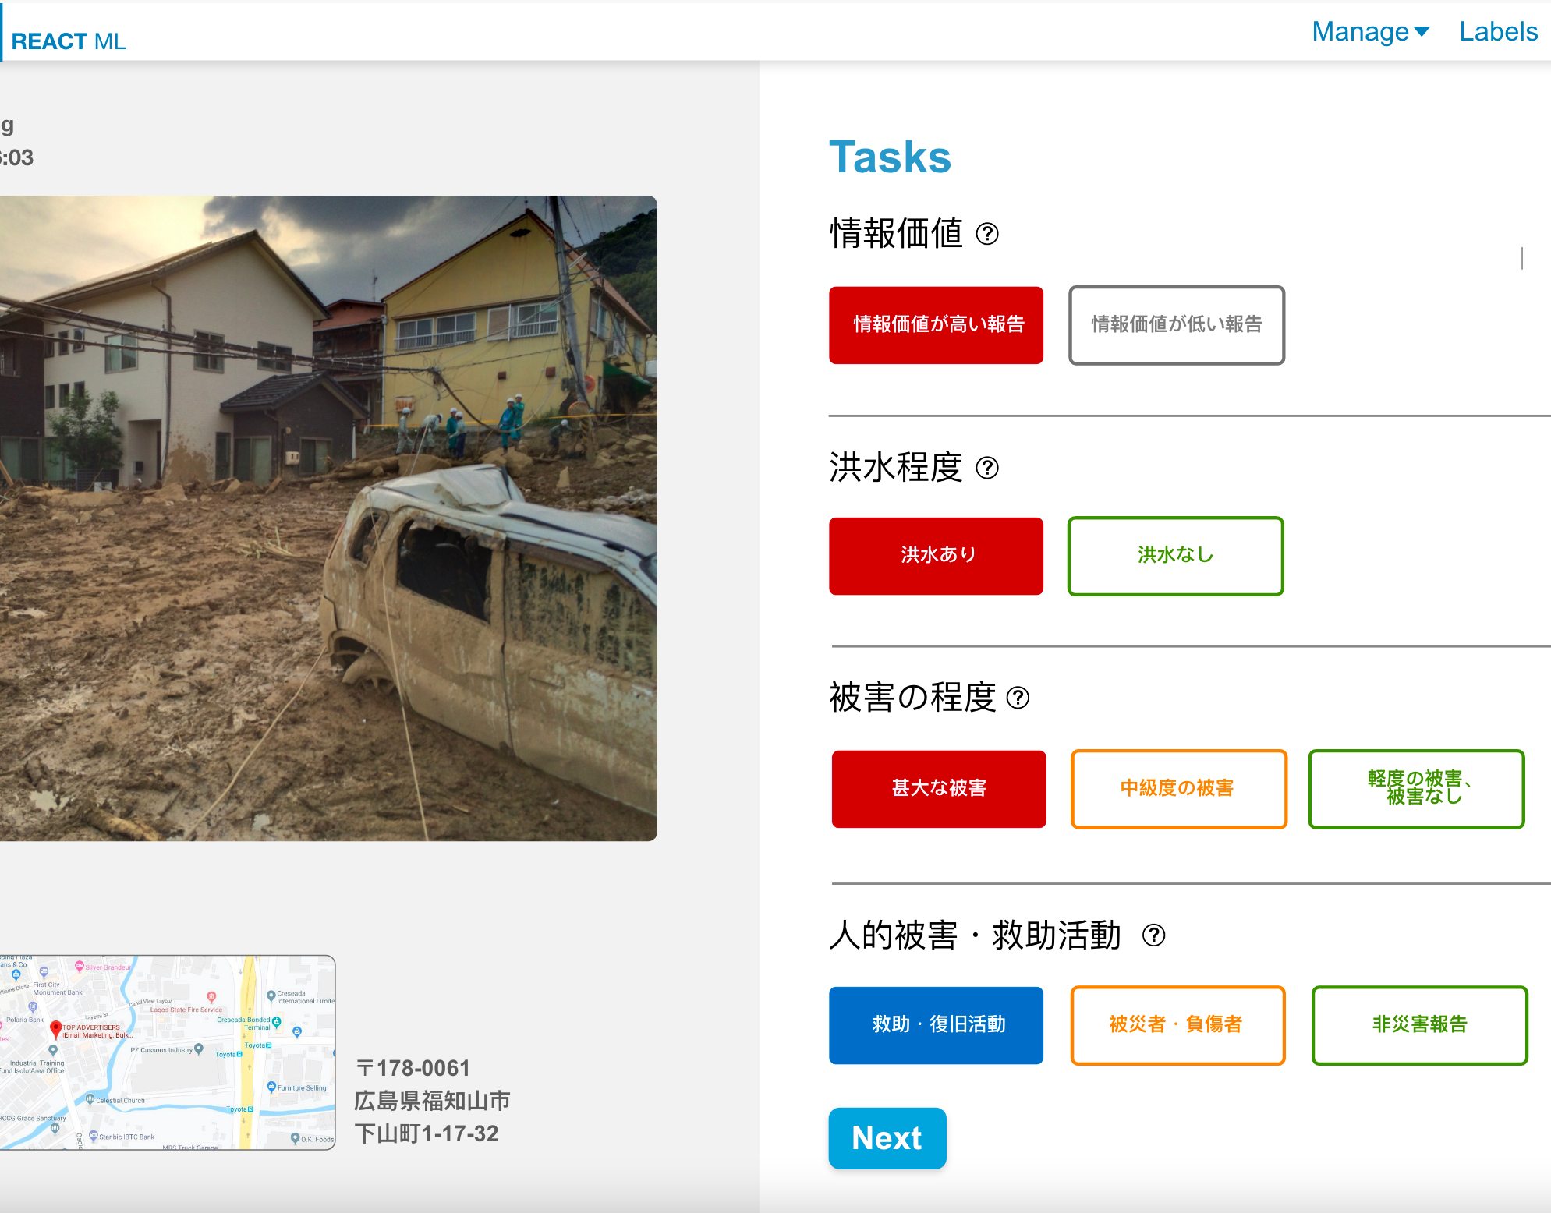Open the flood-damaged car photo
The height and width of the screenshot is (1213, 1551).
click(x=328, y=518)
